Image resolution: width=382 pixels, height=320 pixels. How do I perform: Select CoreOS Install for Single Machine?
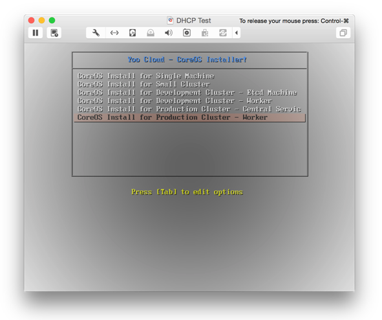click(x=145, y=76)
